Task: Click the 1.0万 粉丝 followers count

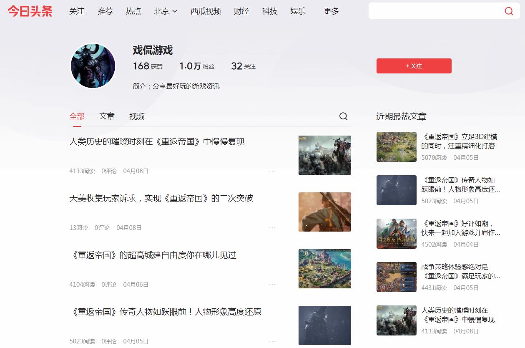Action: [197, 66]
